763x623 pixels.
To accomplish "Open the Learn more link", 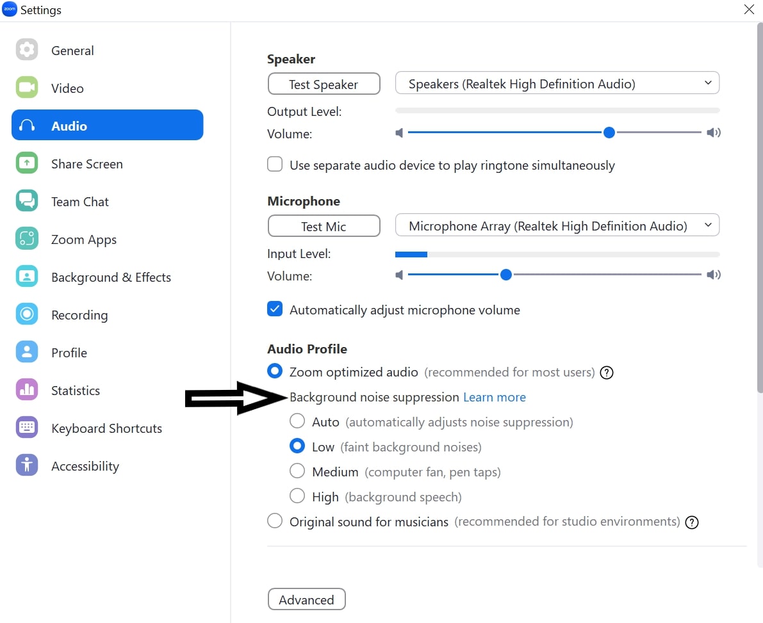I will pyautogui.click(x=495, y=398).
